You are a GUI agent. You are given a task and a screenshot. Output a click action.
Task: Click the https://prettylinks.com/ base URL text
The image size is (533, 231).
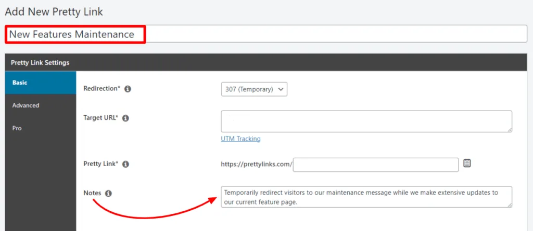[x=257, y=165]
